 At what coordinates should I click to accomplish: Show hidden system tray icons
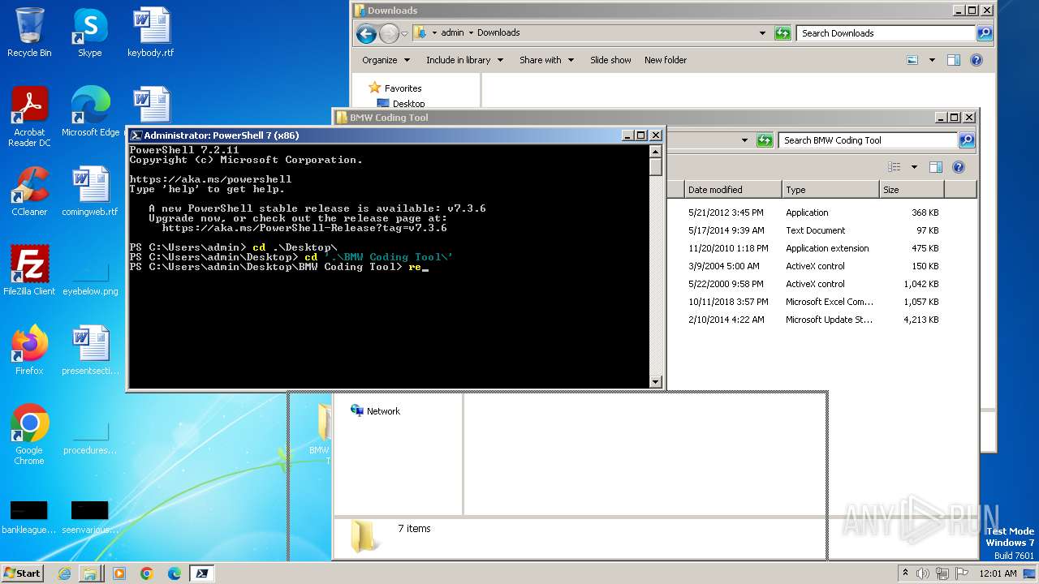(905, 573)
